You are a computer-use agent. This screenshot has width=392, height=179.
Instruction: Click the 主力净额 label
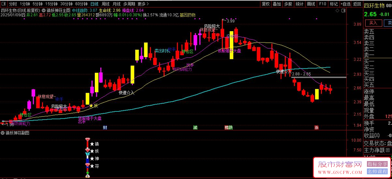(374, 150)
